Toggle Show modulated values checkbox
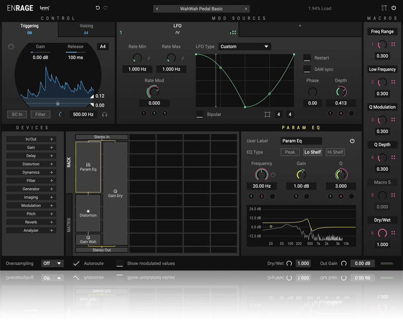Screen dimensions: 403x321 119,264
